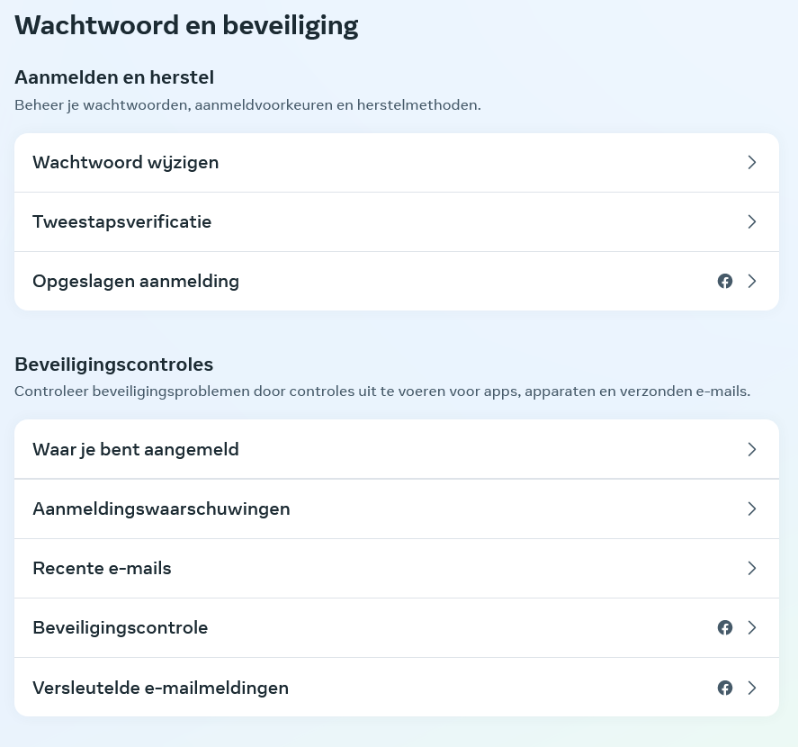Select Aanmeldingswaarschuwingen item
798x747 pixels.
pyautogui.click(x=397, y=508)
